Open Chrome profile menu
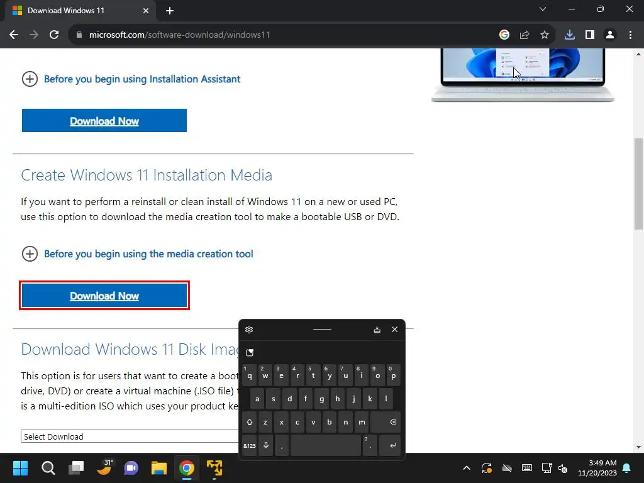644x483 pixels. point(610,35)
